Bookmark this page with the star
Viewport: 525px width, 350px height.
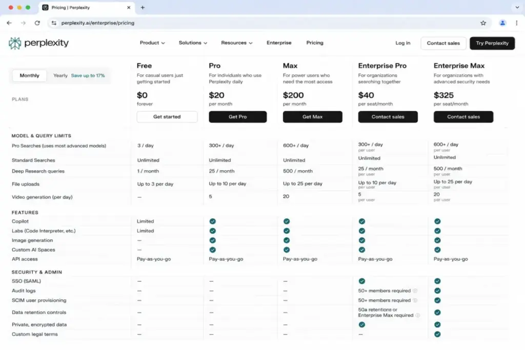tap(483, 23)
